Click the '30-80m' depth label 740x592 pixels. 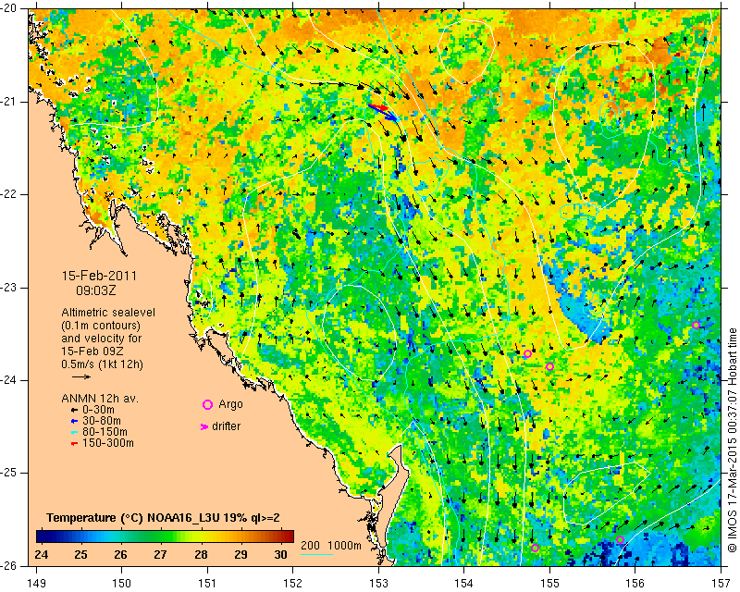[102, 421]
